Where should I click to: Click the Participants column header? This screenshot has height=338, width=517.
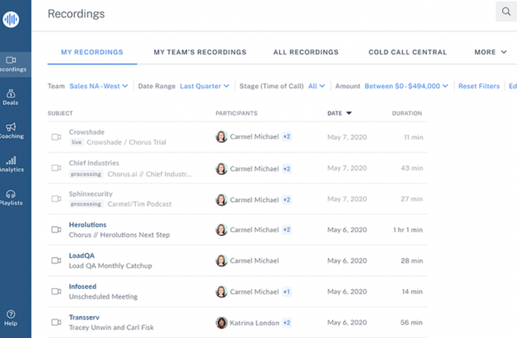point(237,113)
